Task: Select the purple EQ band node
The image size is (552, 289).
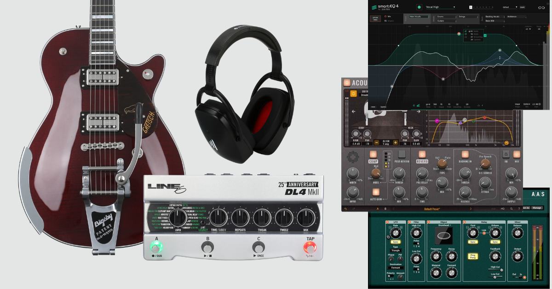Action: click(460, 123)
